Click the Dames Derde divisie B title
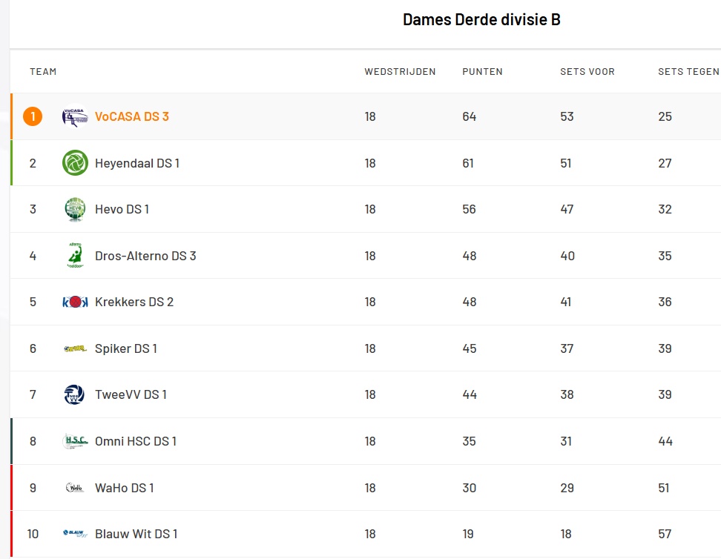721x559 pixels. coord(481,20)
